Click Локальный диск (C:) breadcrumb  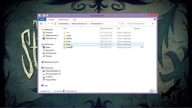79,24
